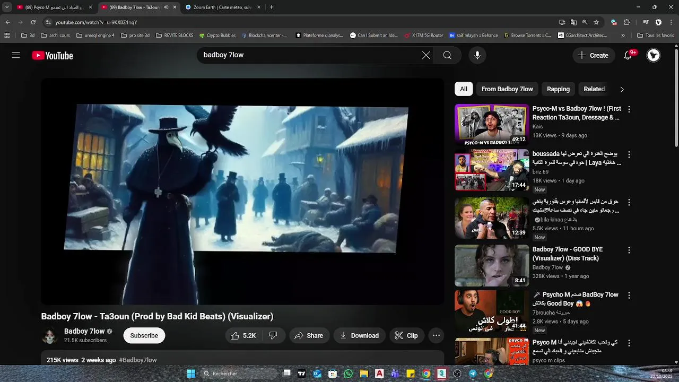Image resolution: width=679 pixels, height=382 pixels.
Task: Start voice search with the microphone
Action: pyautogui.click(x=477, y=55)
